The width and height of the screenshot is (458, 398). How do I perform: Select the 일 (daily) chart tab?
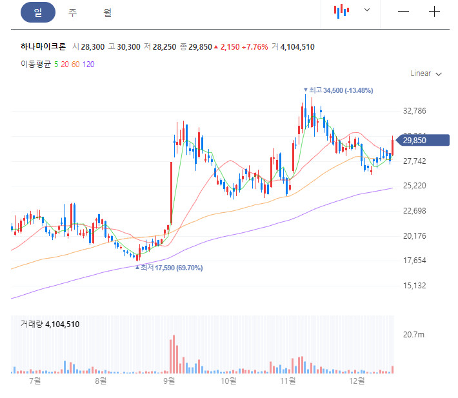pyautogui.click(x=38, y=12)
